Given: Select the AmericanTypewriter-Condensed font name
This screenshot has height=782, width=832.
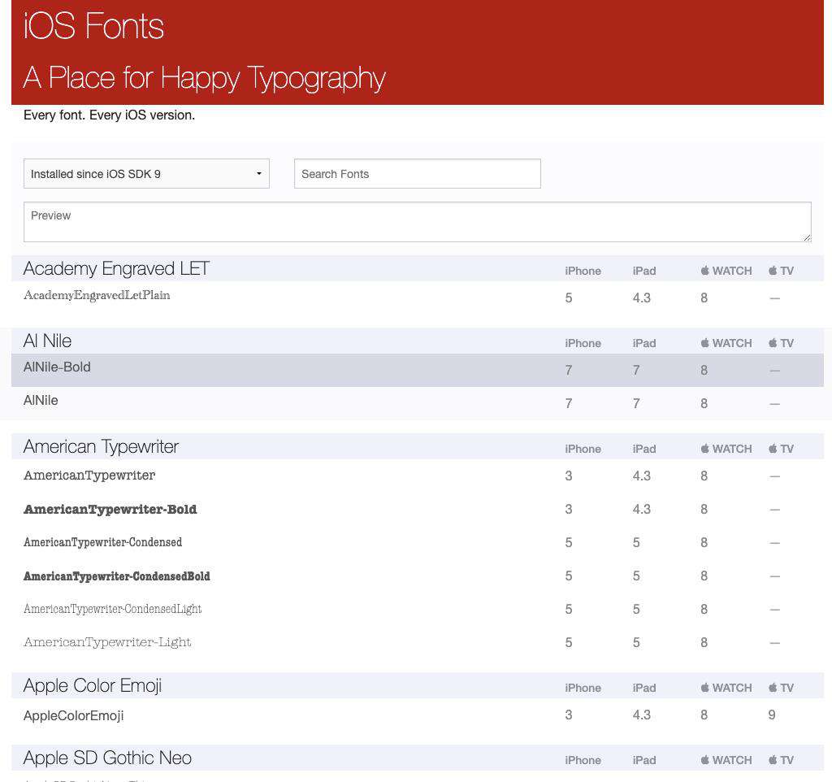Looking at the screenshot, I should (x=103, y=542).
